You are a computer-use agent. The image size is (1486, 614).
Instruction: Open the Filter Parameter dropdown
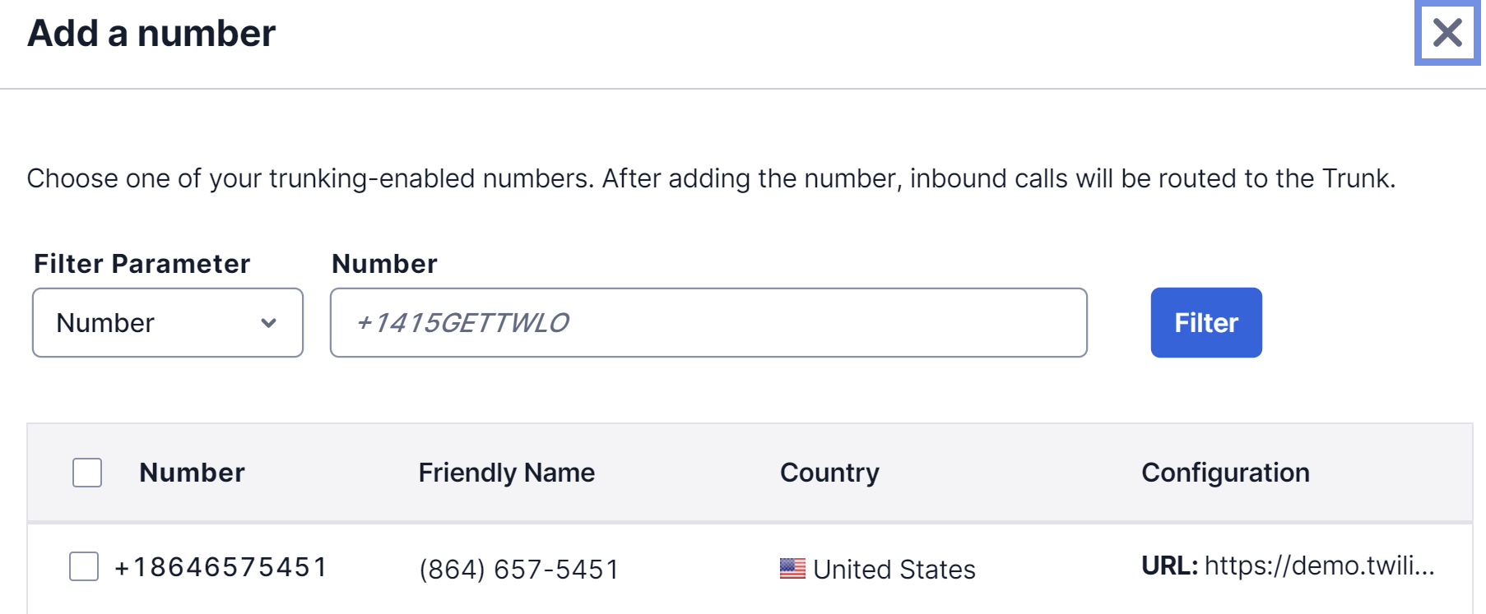pyautogui.click(x=167, y=322)
